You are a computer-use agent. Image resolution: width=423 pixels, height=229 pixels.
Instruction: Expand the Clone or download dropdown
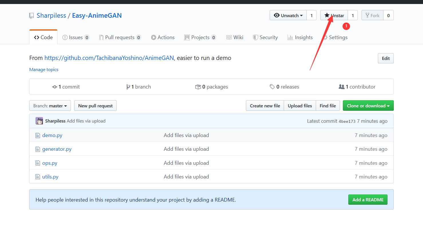pos(368,106)
